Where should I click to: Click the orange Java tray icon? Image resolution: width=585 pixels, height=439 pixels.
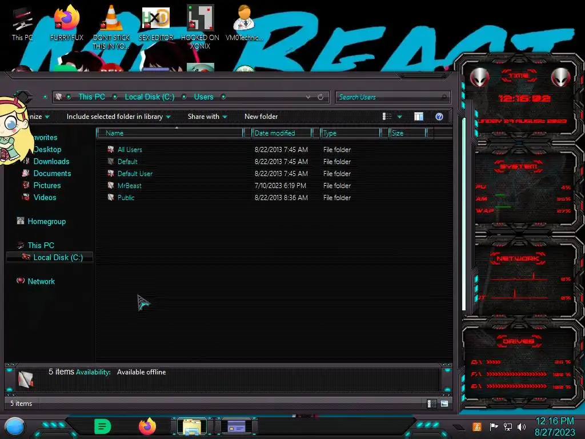pos(477,426)
